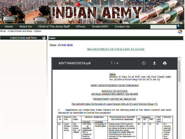Open the home icon below the search box
Viewport: 185px width, 139px height.
click(x=180, y=32)
